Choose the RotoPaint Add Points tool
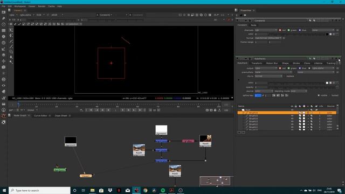 (11, 36)
